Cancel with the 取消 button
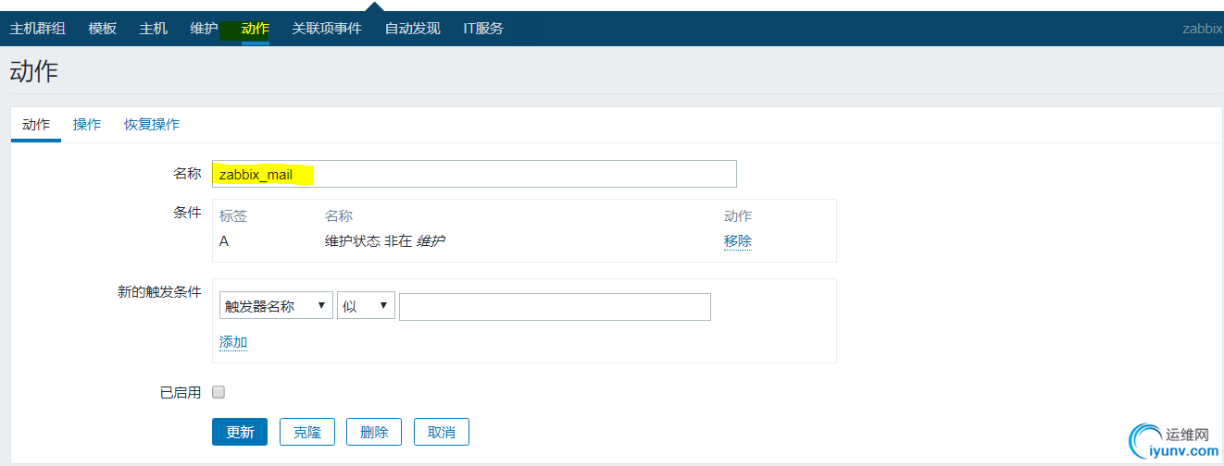Viewport: 1224px width, 466px height. (442, 432)
